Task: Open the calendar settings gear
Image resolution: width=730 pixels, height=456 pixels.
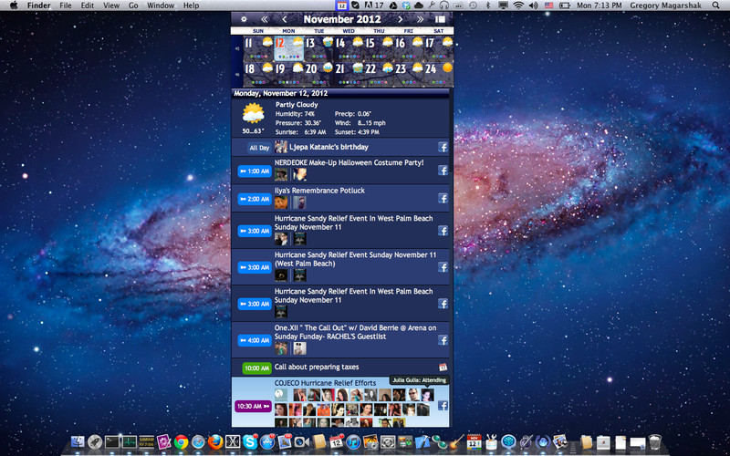Action: tap(244, 19)
